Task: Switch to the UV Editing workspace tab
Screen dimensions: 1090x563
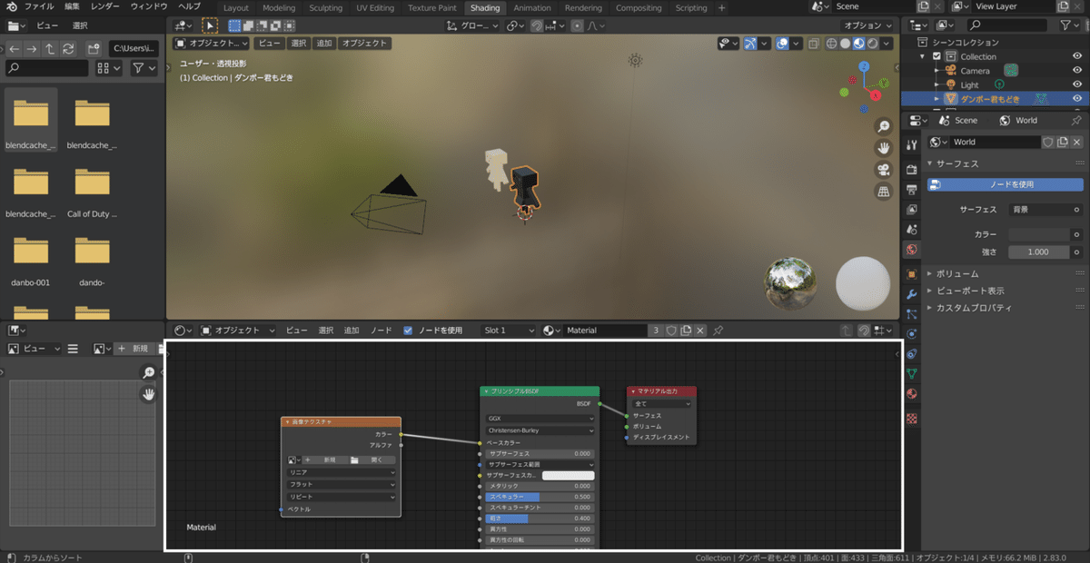Action: [375, 7]
